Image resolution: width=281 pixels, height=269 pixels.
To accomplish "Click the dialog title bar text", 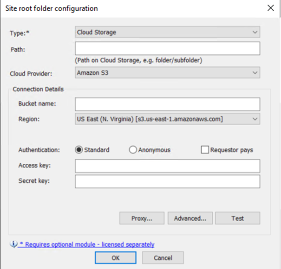I will click(52, 8).
